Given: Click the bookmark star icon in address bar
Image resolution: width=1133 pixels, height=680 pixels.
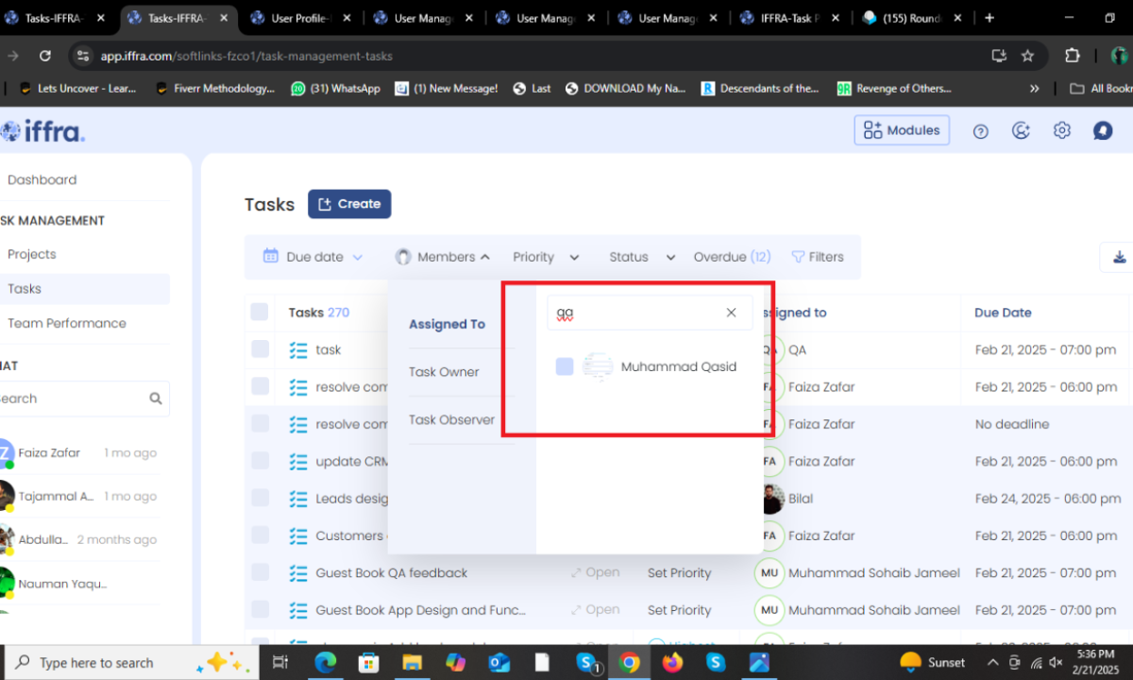Looking at the screenshot, I should pos(1027,56).
